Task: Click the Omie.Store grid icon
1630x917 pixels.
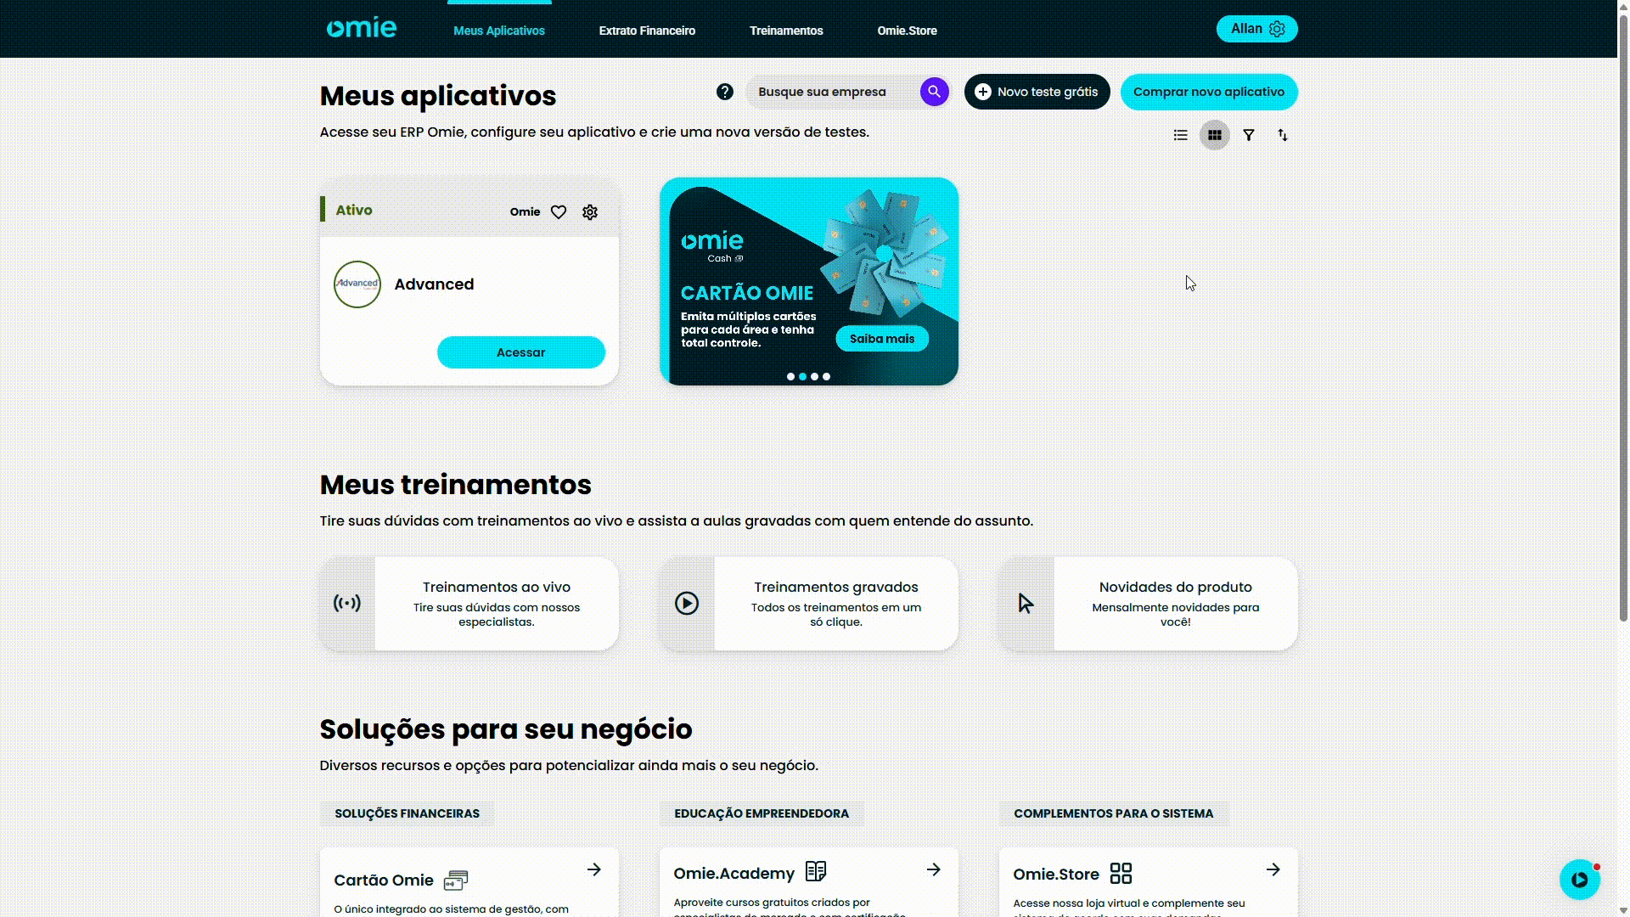Action: pos(1121,874)
